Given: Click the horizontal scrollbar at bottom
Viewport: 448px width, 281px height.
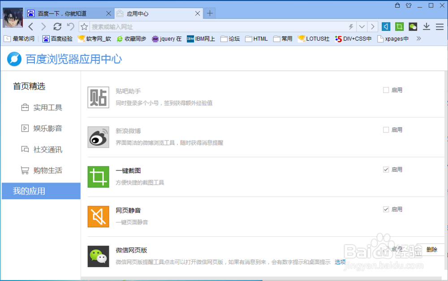Looking at the screenshot, I should tap(262, 278).
